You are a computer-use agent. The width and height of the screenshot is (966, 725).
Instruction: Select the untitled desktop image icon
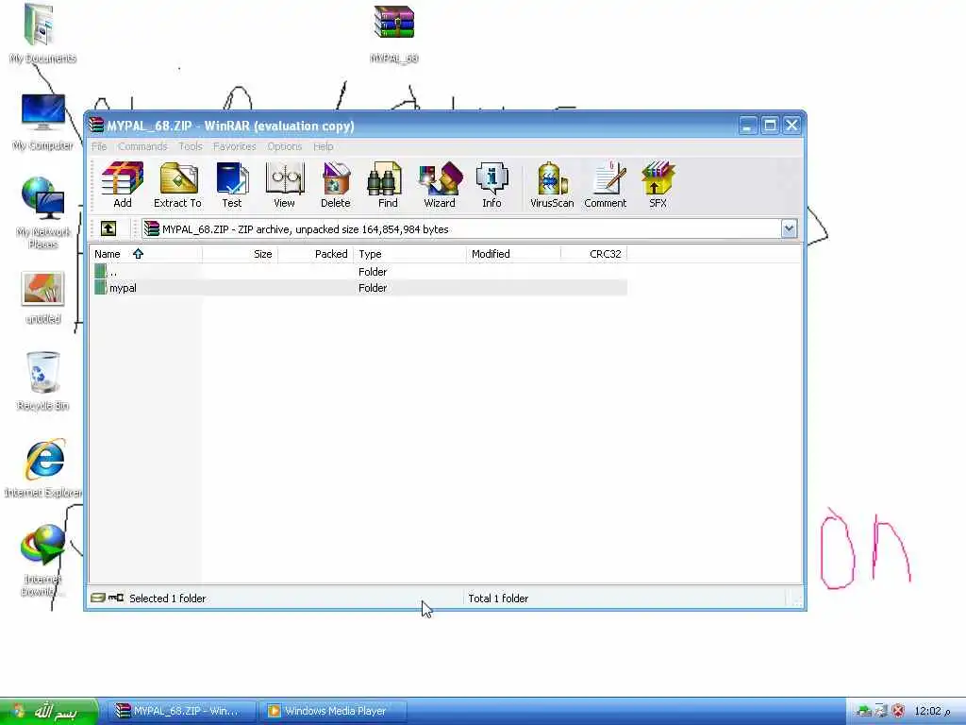42,297
